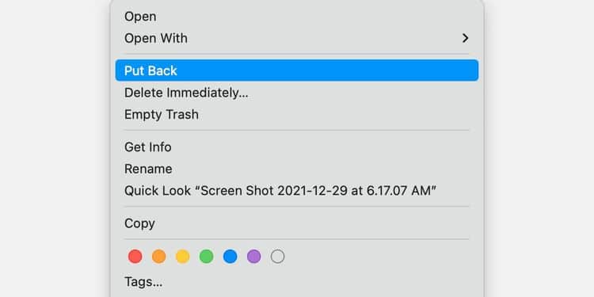Apply the red tag color
The height and width of the screenshot is (297, 594).
(135, 257)
